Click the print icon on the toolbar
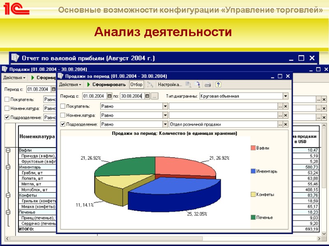Viewport: 329px width, 246px height. 207,84
